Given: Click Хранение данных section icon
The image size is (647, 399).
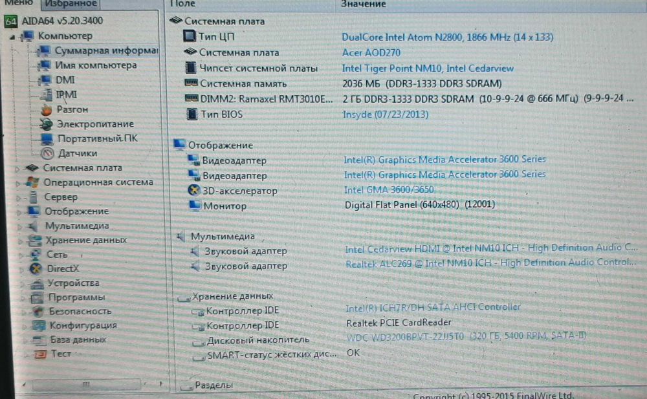Looking at the screenshot, I should pos(184,297).
